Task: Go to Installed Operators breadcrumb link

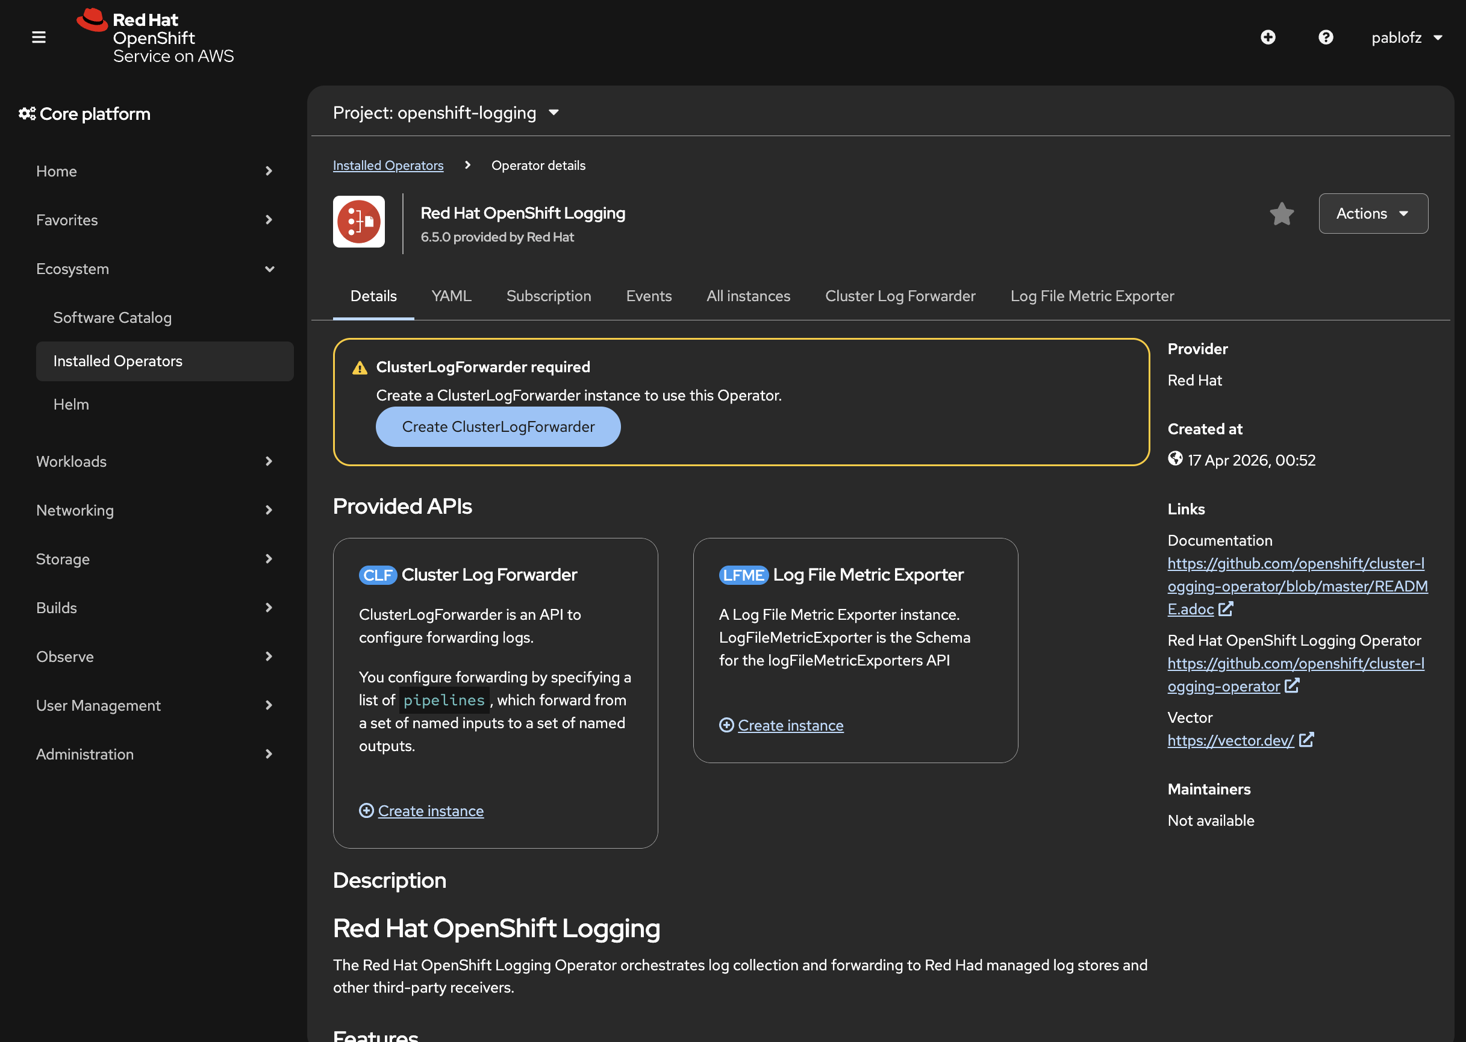Action: coord(387,166)
